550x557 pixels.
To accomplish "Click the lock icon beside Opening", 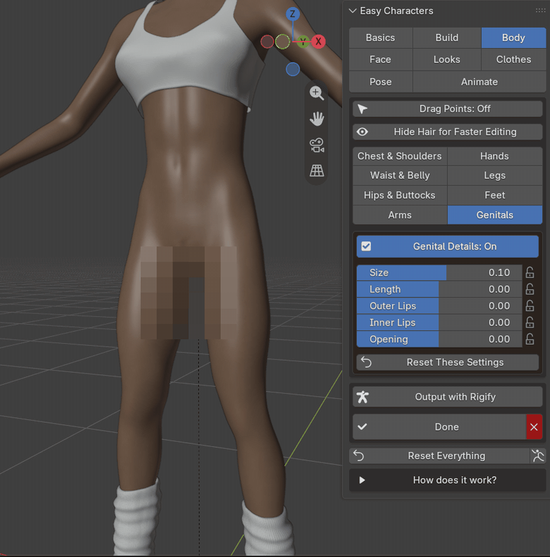I will tap(530, 340).
